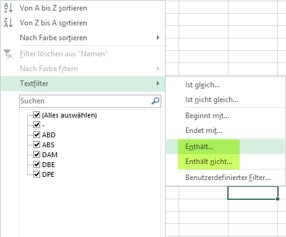Click the DAM label text
The image size is (286, 237).
pyautogui.click(x=49, y=155)
